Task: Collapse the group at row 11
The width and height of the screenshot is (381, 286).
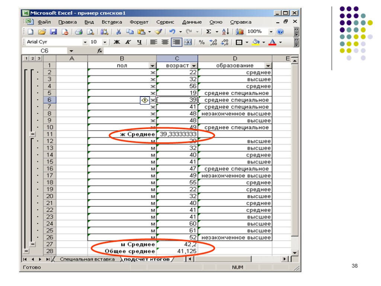Action: coord(33,134)
